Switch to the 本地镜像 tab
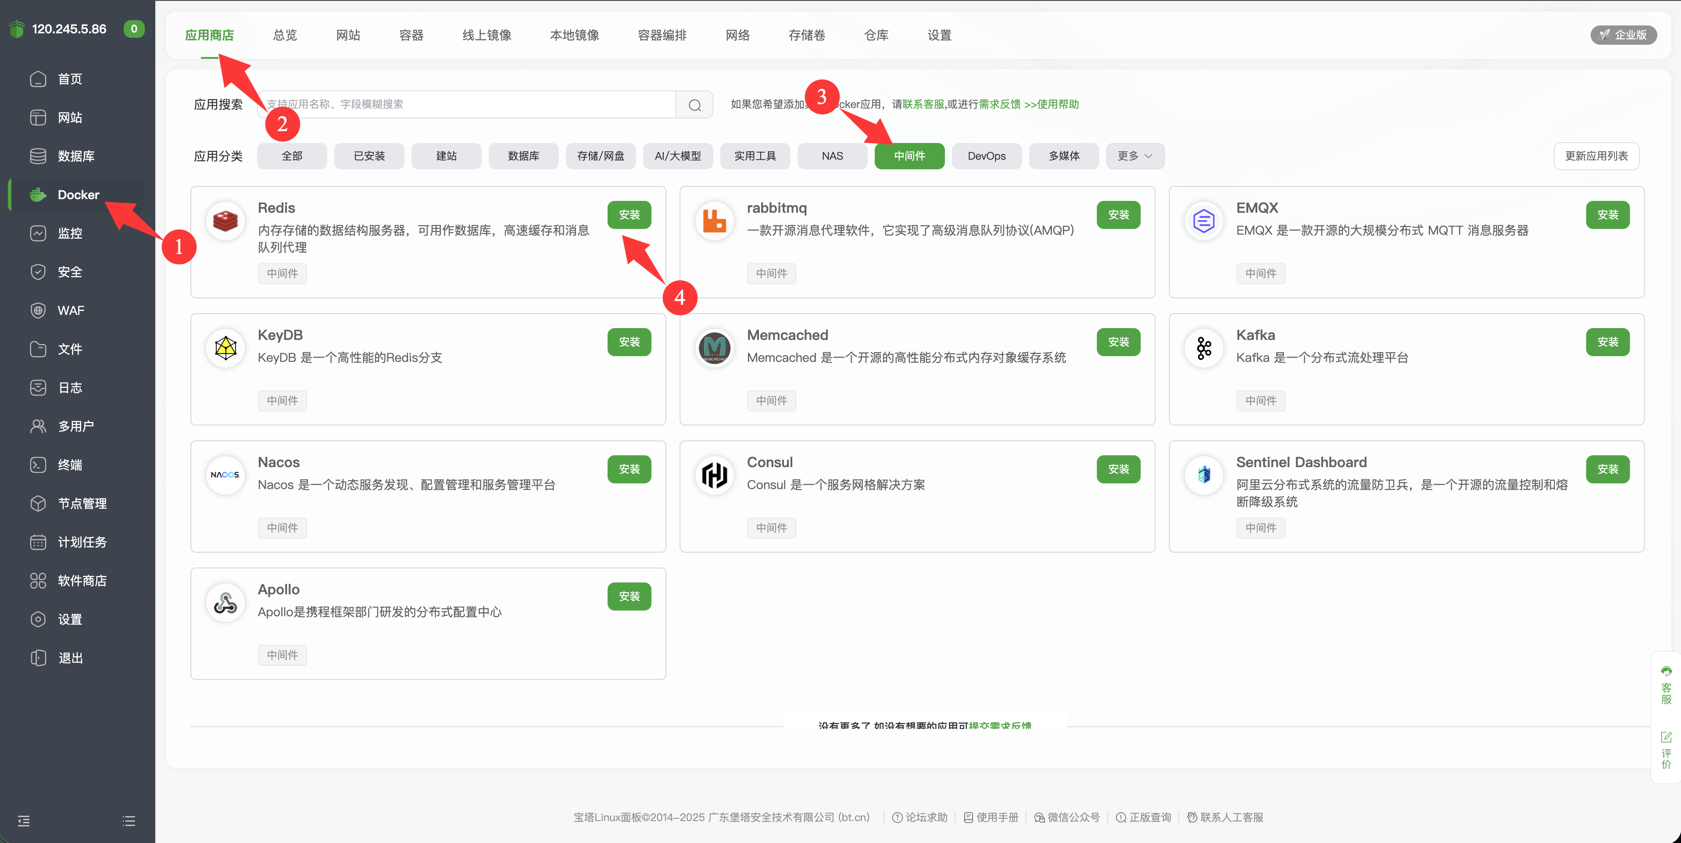The width and height of the screenshot is (1681, 843). 574,35
